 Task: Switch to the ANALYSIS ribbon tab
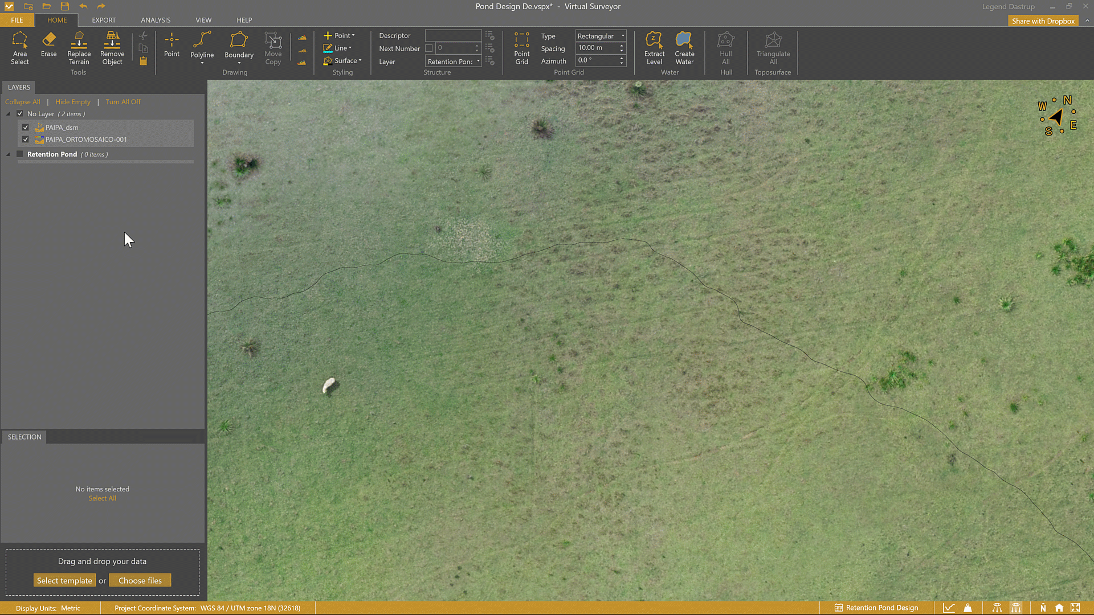tap(156, 20)
